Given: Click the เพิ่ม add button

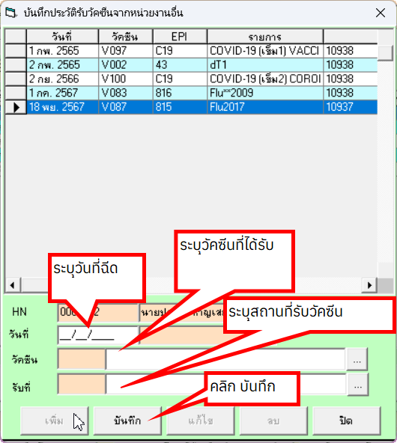Looking at the screenshot, I should click(54, 421).
